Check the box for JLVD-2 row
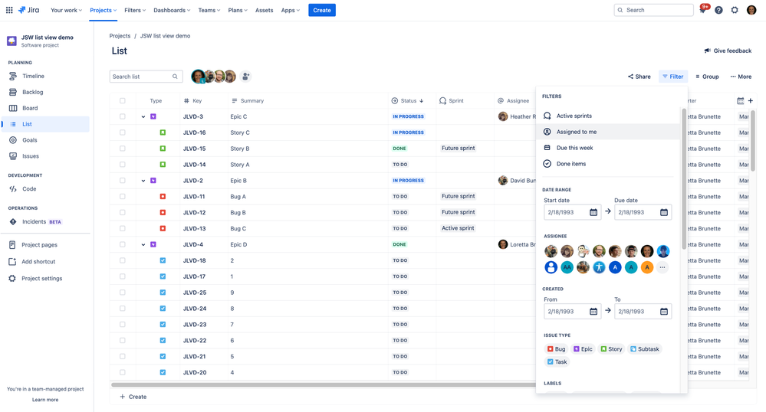This screenshot has width=766, height=412. (122, 180)
